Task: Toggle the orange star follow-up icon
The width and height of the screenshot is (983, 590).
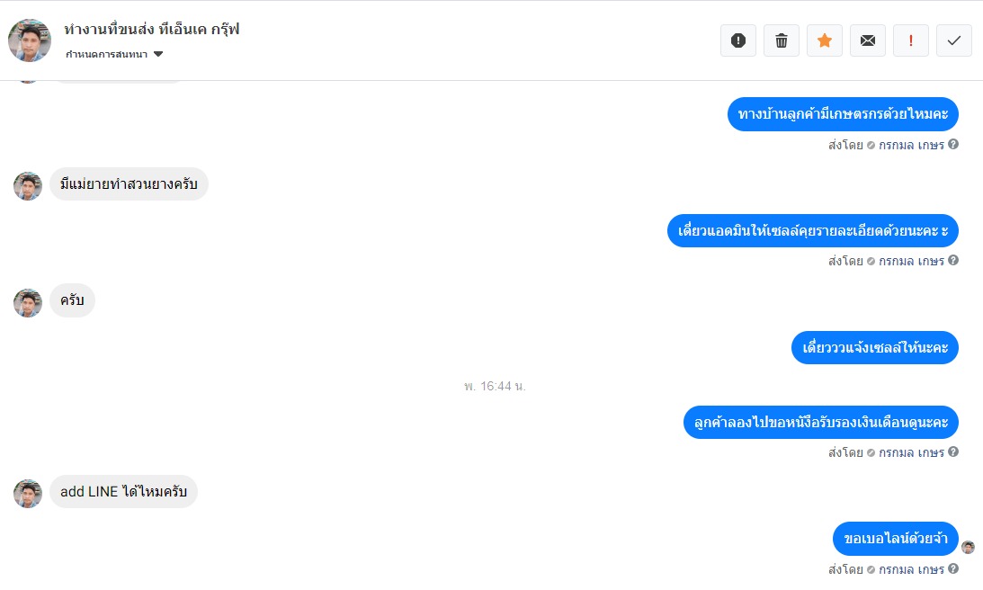Action: (825, 40)
